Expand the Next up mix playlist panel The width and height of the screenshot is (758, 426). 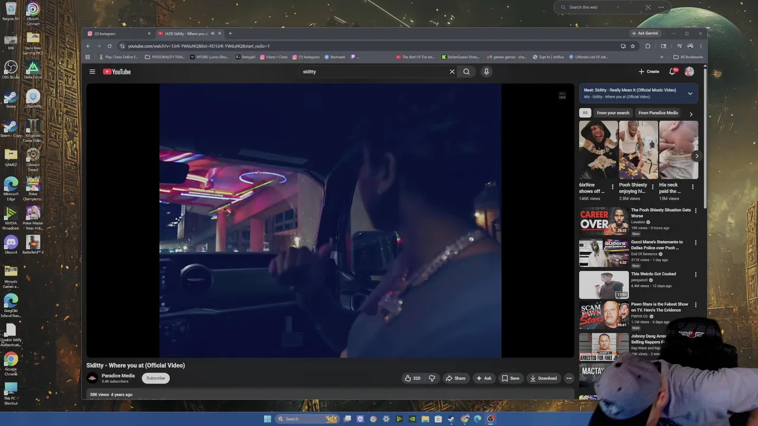point(690,93)
